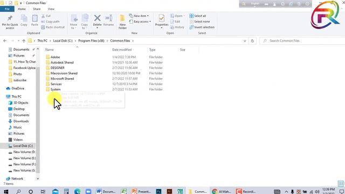Click Paste shortcut in the ribbon

[53, 27]
